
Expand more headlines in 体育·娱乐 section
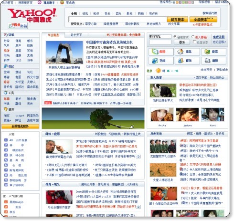(x=138, y=207)
